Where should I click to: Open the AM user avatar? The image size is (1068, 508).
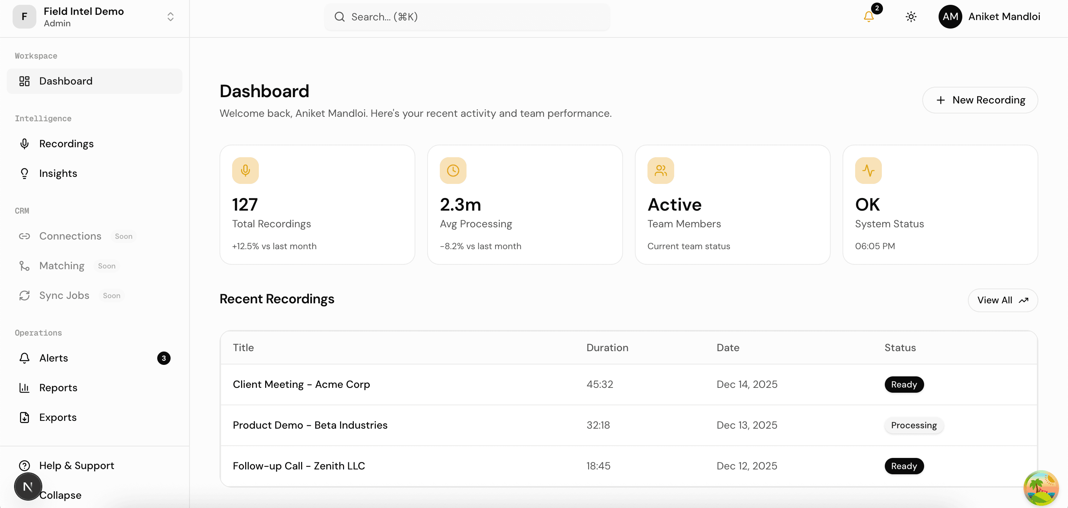point(950,17)
